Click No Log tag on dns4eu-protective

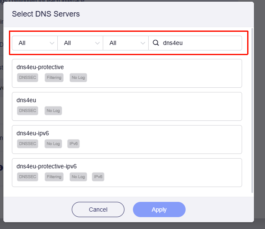[78, 78]
